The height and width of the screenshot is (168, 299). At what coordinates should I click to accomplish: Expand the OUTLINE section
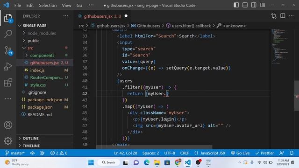pos(45,138)
